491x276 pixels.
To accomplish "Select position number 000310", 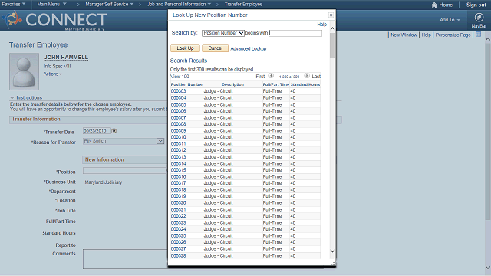I will [x=178, y=137].
